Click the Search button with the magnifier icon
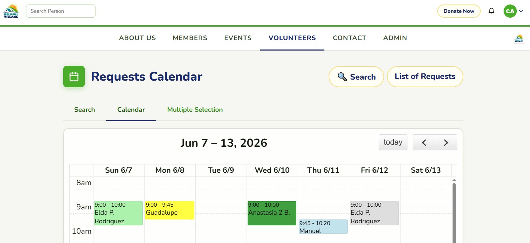Screen dimensions: 530x243 click(356, 76)
